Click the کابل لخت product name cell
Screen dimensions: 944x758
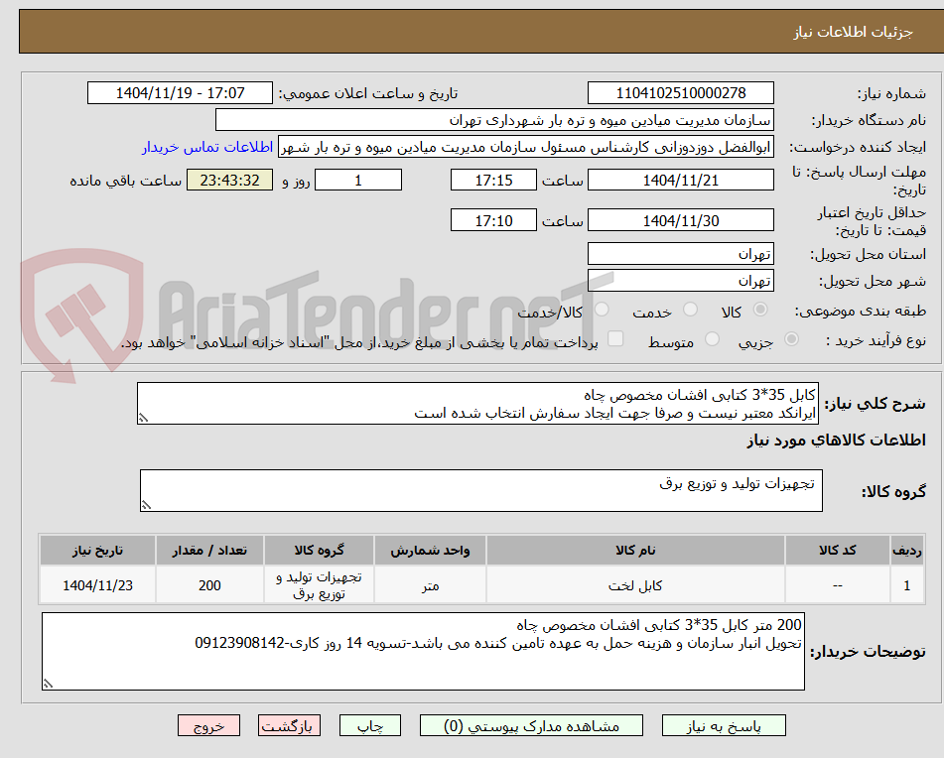pyautogui.click(x=635, y=585)
